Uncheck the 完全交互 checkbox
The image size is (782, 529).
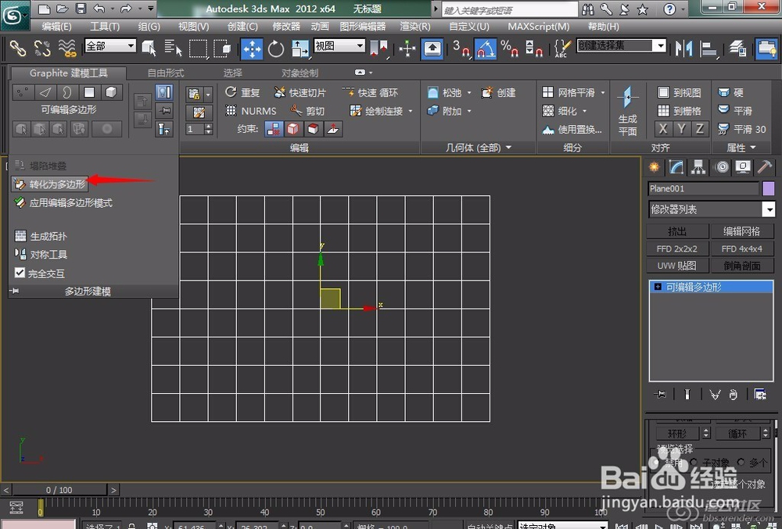coord(20,273)
